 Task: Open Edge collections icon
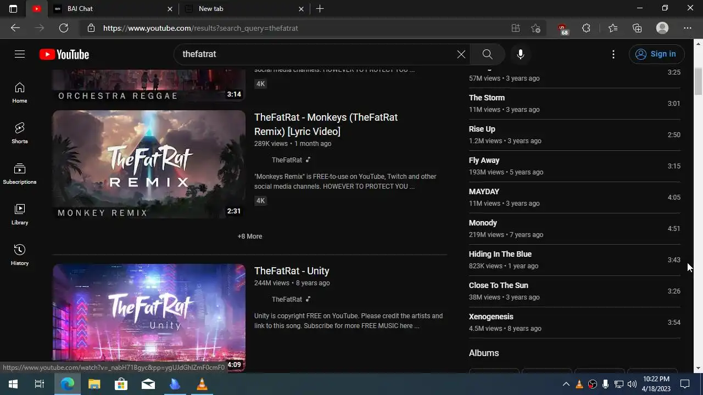637,28
